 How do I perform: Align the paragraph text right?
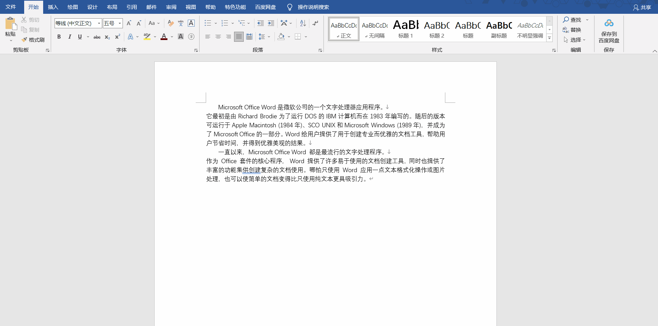tap(228, 37)
